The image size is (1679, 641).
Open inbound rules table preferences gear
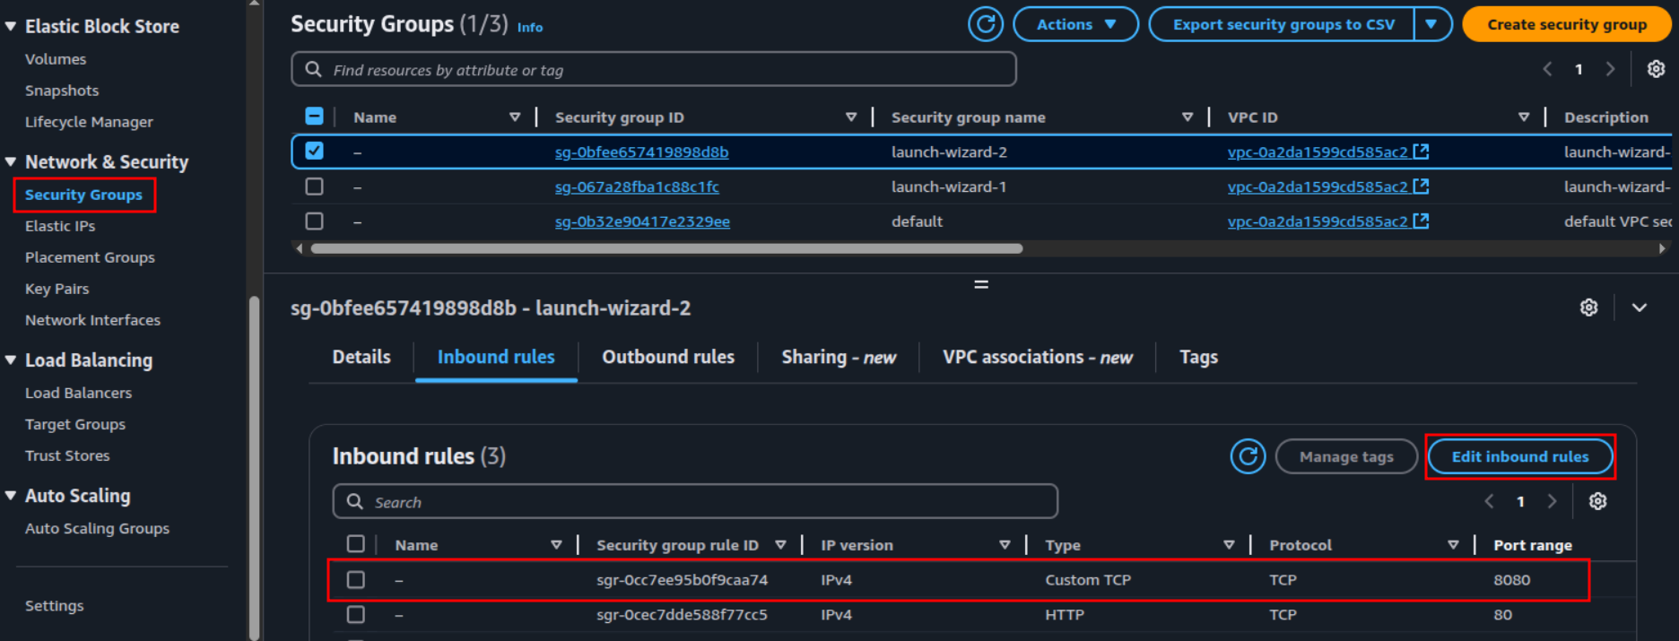1597,501
